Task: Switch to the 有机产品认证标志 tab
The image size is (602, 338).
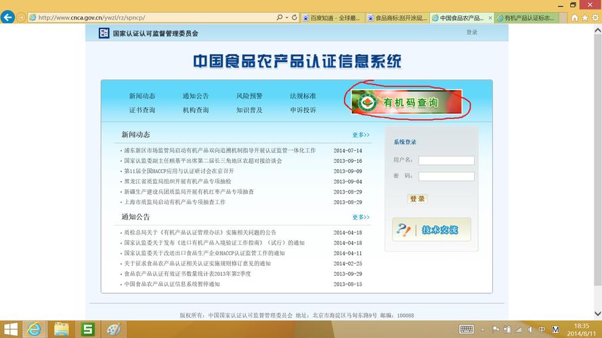Action: [526, 18]
